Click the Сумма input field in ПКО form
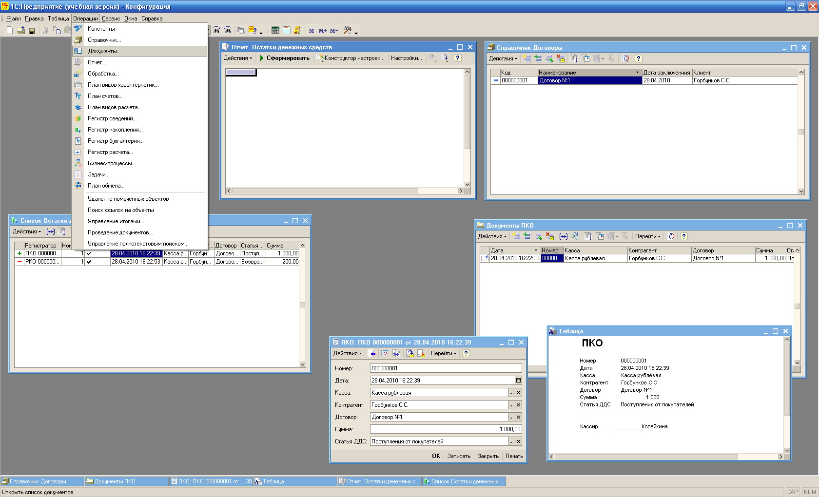This screenshot has width=819, height=497. (446, 429)
